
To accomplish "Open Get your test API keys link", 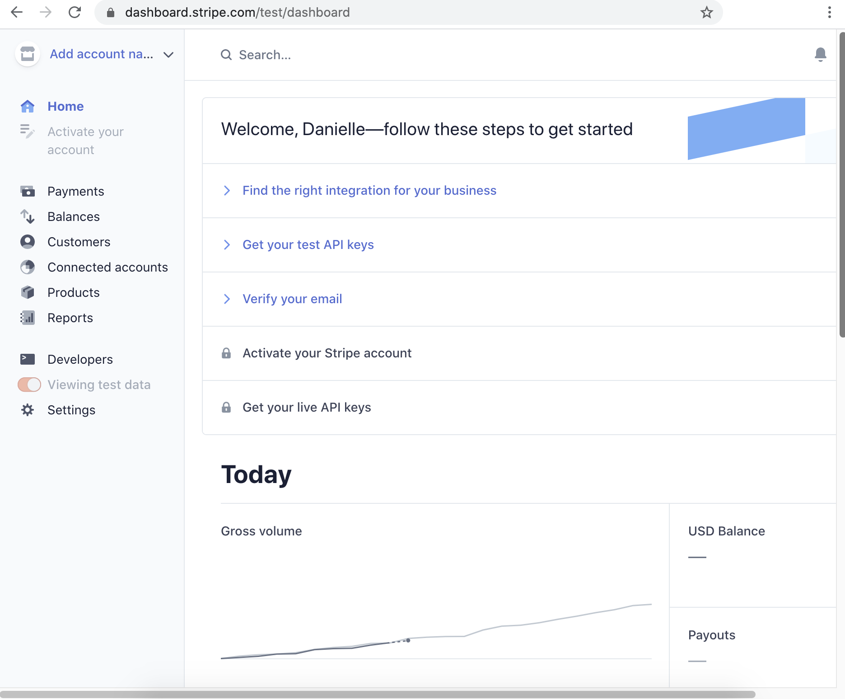I will [308, 245].
